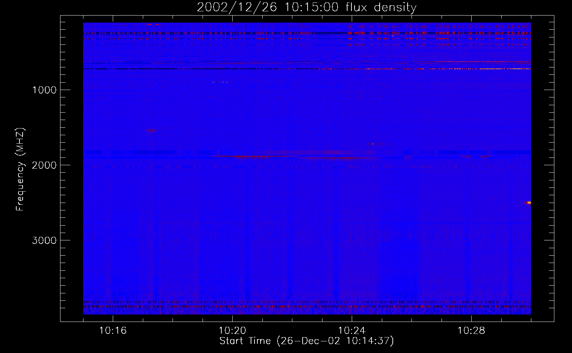Click the bright burst at spectrogram right edge
Screen dimensions: 572x353
coord(529,203)
